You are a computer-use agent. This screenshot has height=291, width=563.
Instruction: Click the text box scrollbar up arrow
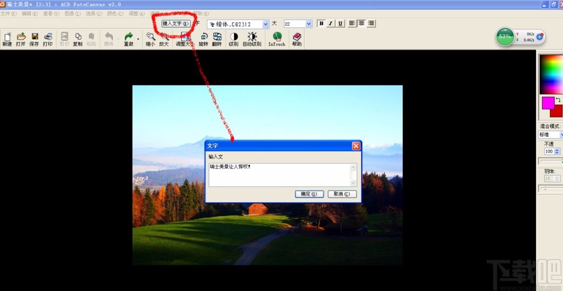coord(353,167)
